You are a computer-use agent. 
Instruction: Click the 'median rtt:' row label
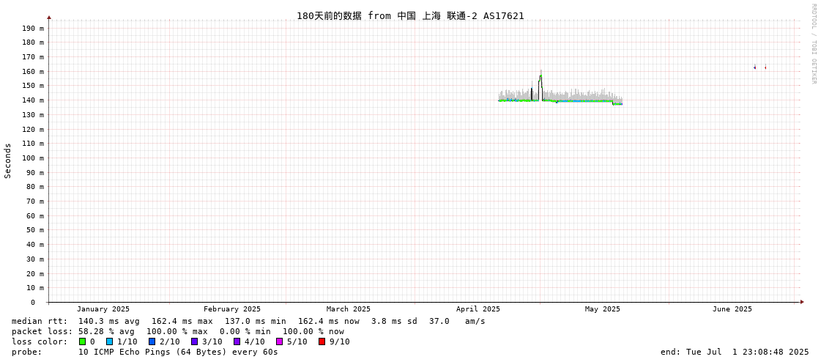tap(40, 321)
